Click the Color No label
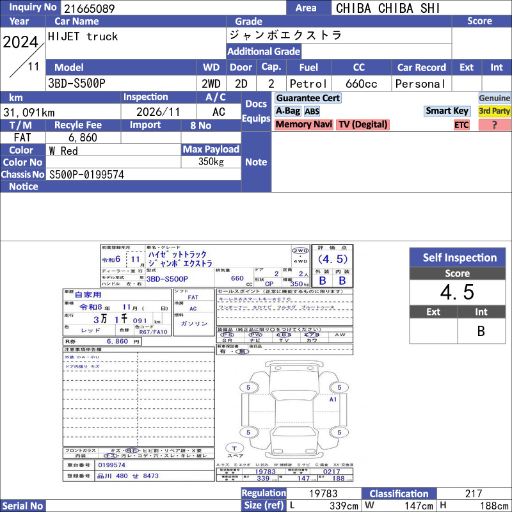 22,163
